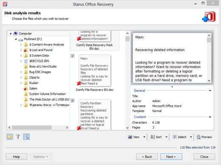Screen dimensions: 221x165
Task: Toggle checkbox for Comfy File Recovery EN.doc
Action: pos(72,56)
